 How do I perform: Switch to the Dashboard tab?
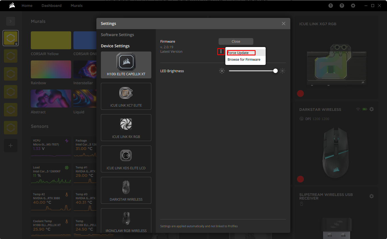[x=52, y=6]
